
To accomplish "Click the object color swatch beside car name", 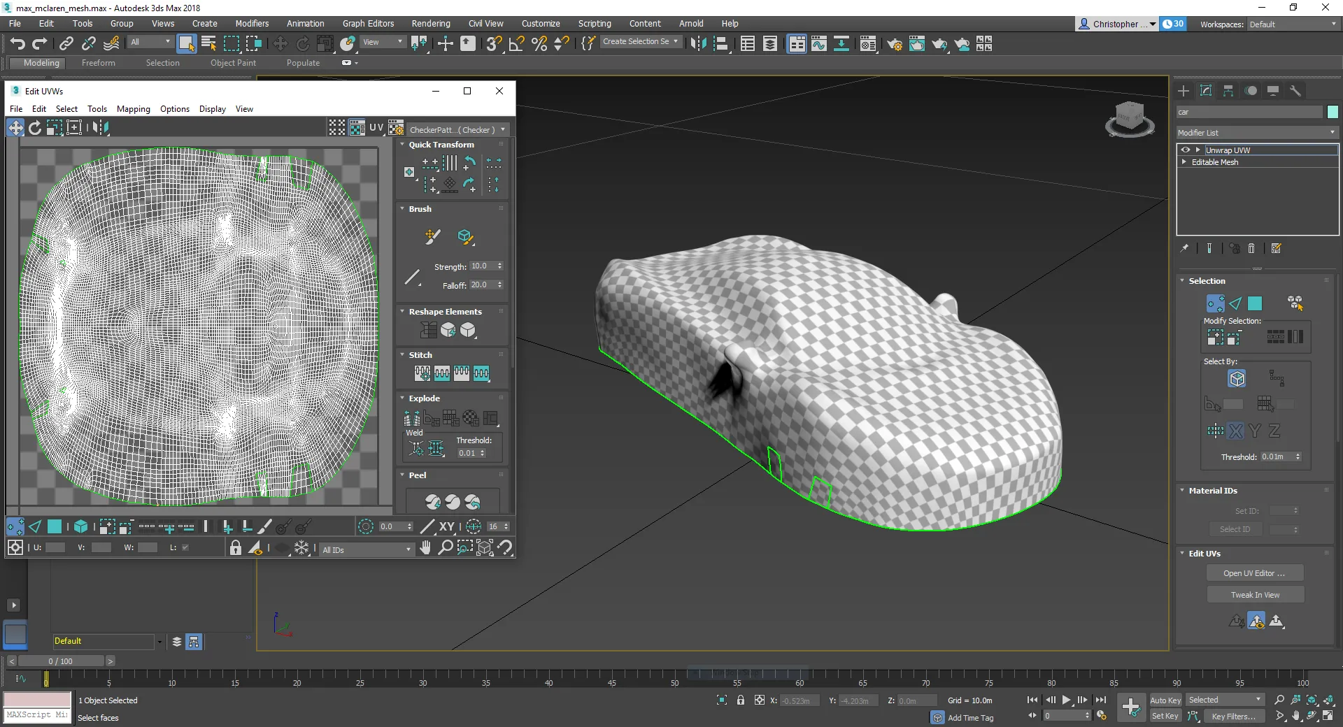I will coord(1332,112).
